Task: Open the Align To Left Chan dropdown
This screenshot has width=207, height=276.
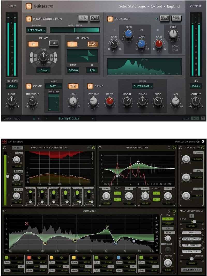Action: tap(36, 30)
